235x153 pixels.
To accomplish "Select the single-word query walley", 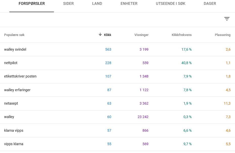I will tap(9, 117).
